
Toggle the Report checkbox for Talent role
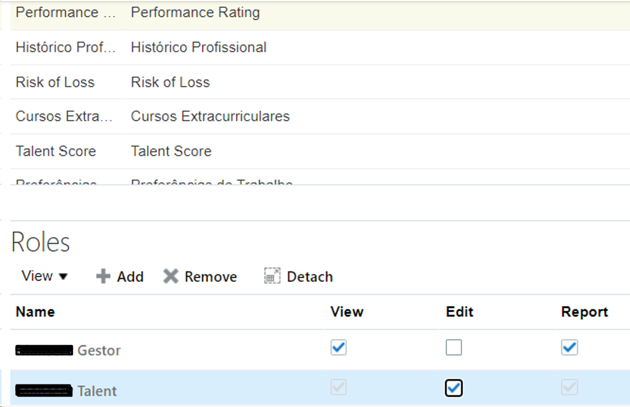pos(570,388)
